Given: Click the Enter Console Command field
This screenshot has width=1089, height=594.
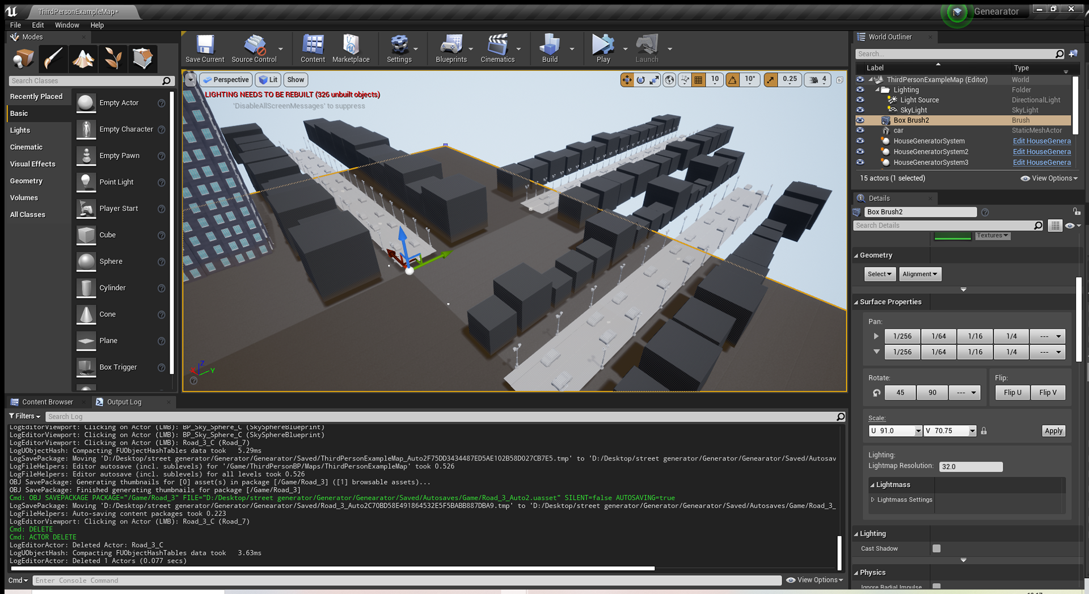Looking at the screenshot, I should [407, 580].
